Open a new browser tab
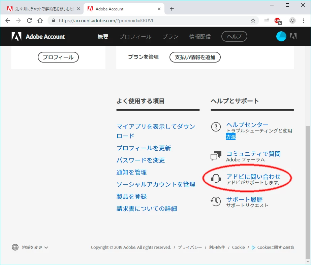This screenshot has height=265, width=311. tap(172, 9)
